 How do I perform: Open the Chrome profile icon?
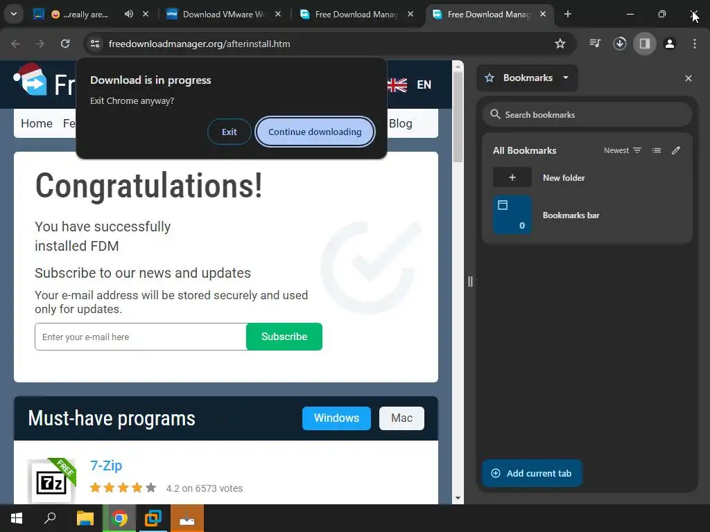pos(670,44)
